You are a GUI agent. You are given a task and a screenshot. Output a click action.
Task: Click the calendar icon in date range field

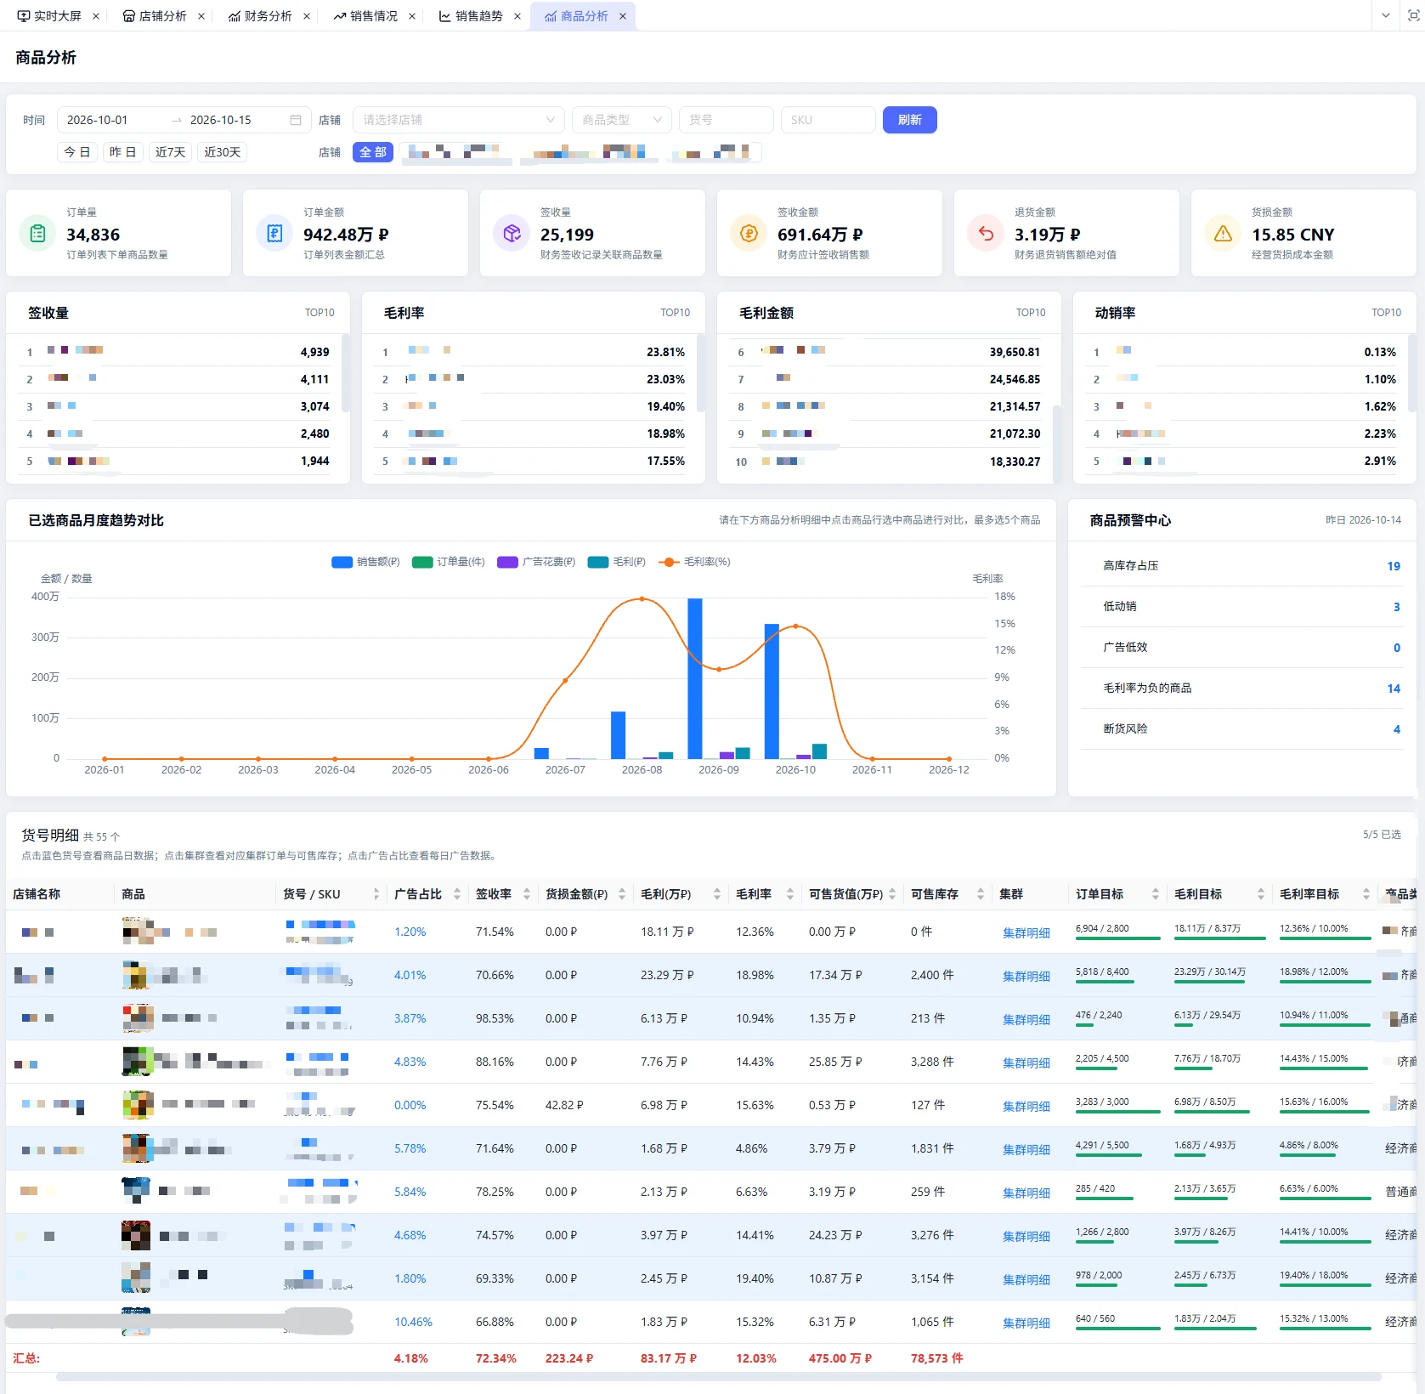[x=296, y=120]
